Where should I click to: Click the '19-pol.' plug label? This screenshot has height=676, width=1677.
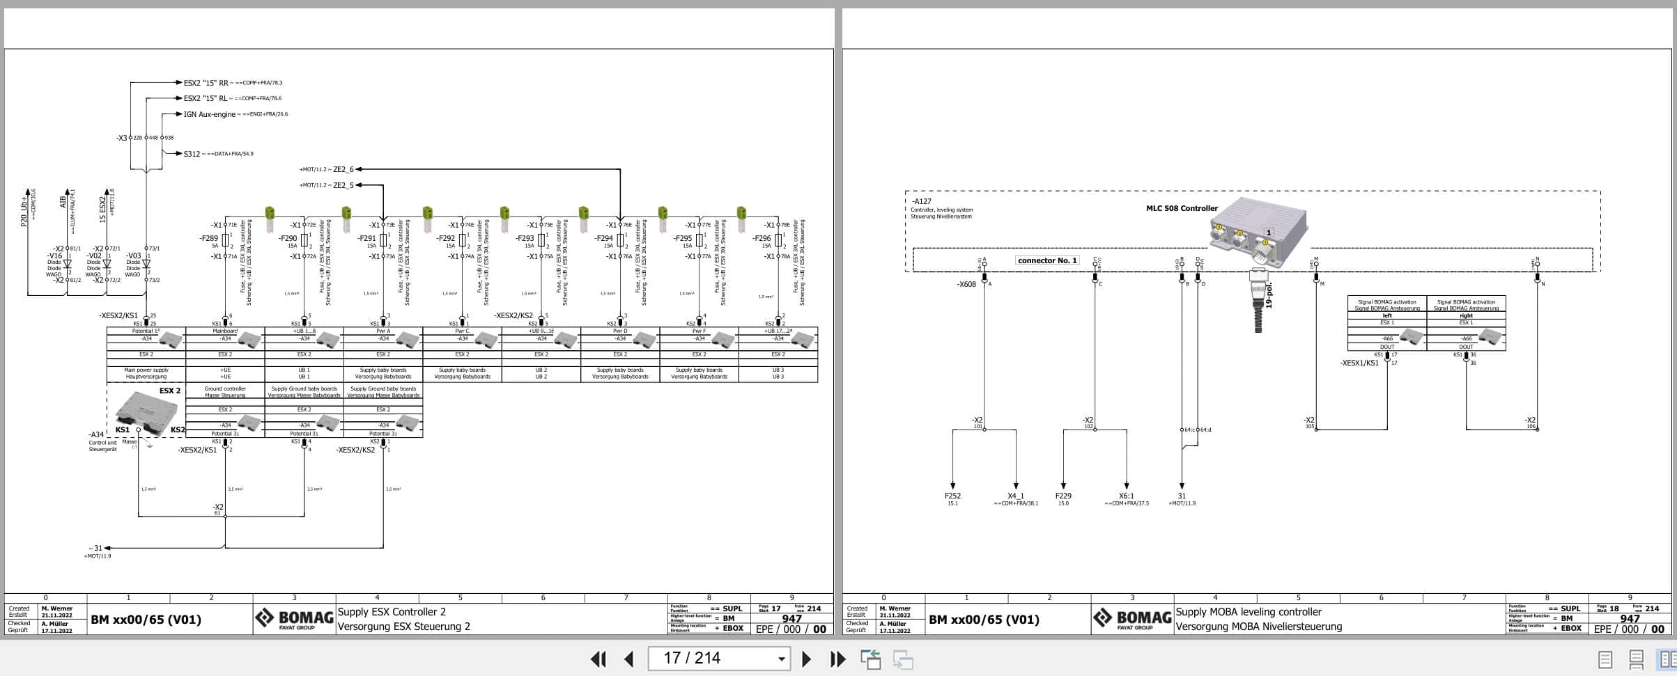pyautogui.click(x=1269, y=296)
